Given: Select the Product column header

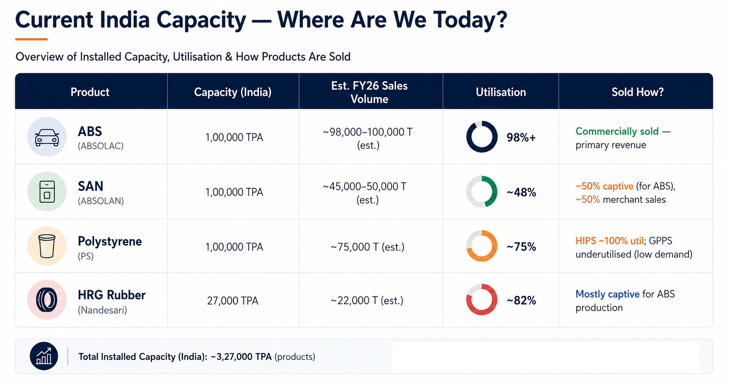Looking at the screenshot, I should click(90, 92).
